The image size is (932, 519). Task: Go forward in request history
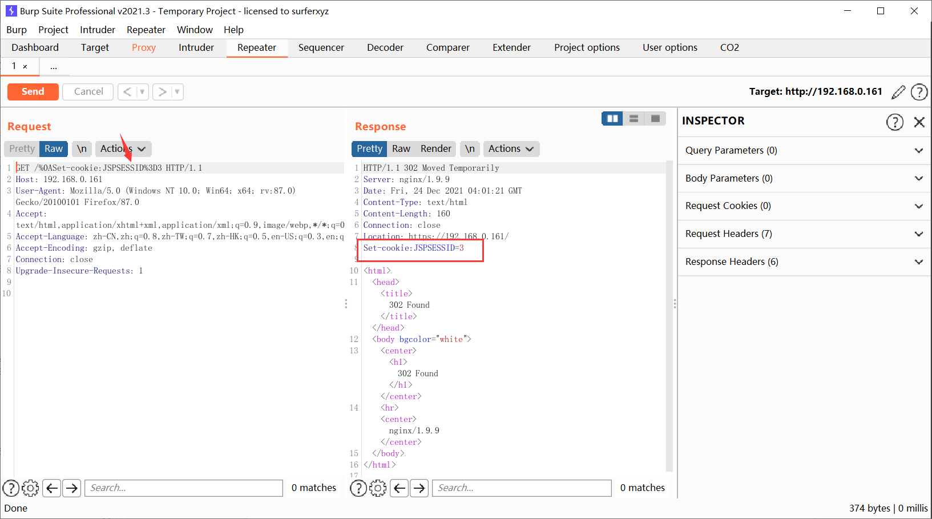click(163, 92)
